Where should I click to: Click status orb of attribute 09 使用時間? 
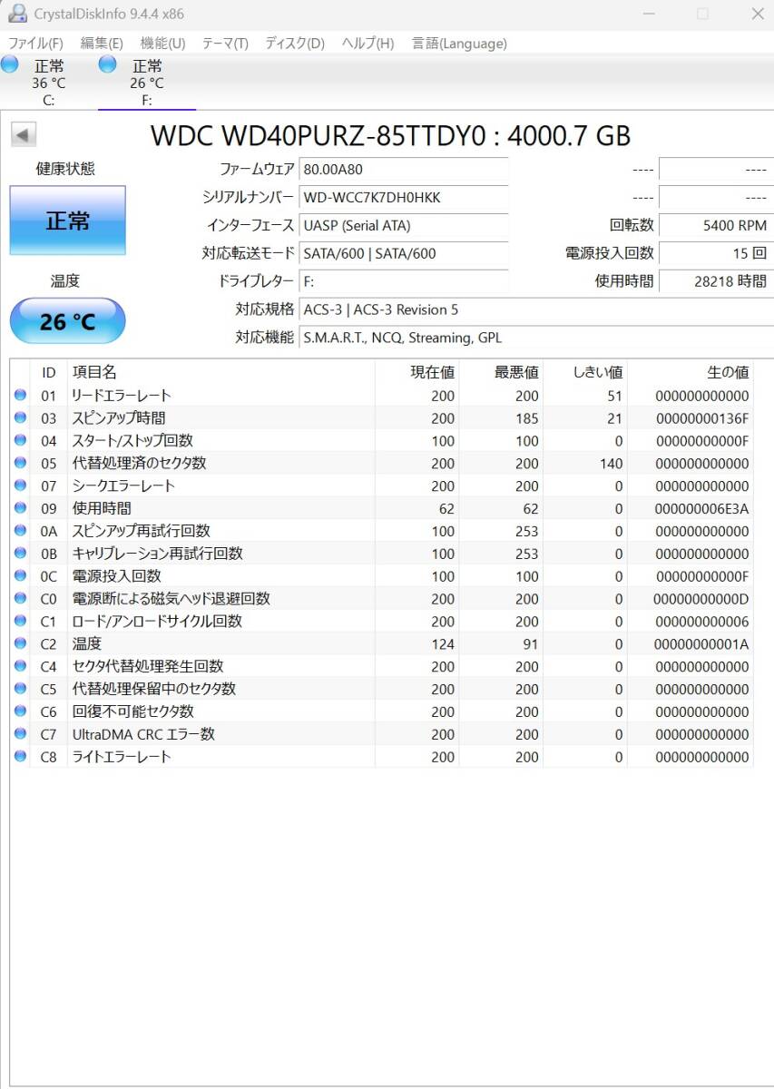[x=20, y=508]
